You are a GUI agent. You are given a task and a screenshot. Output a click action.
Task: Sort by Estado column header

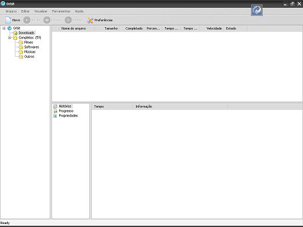(235, 28)
